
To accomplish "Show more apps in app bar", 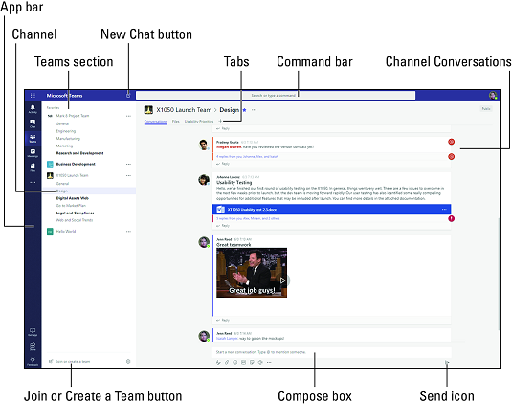I will (33, 182).
